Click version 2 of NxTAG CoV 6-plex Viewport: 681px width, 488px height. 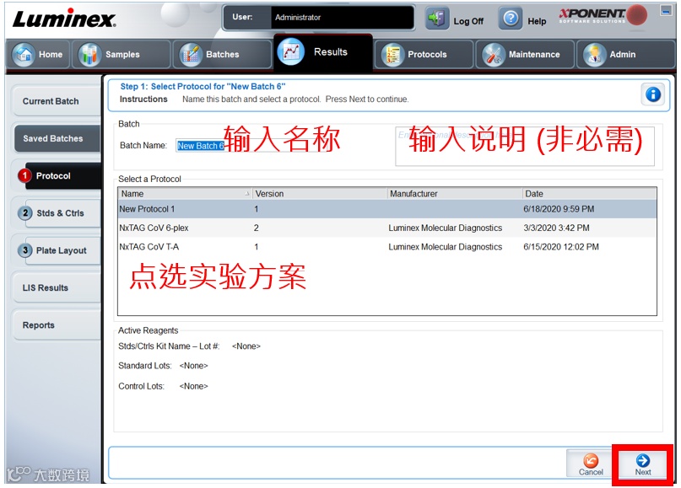[257, 228]
